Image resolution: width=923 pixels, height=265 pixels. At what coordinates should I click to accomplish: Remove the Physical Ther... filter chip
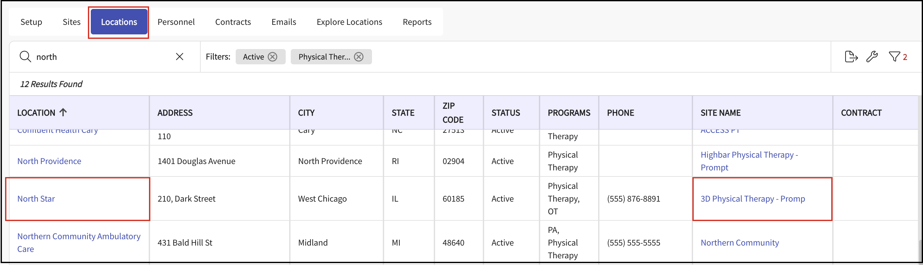pyautogui.click(x=359, y=57)
